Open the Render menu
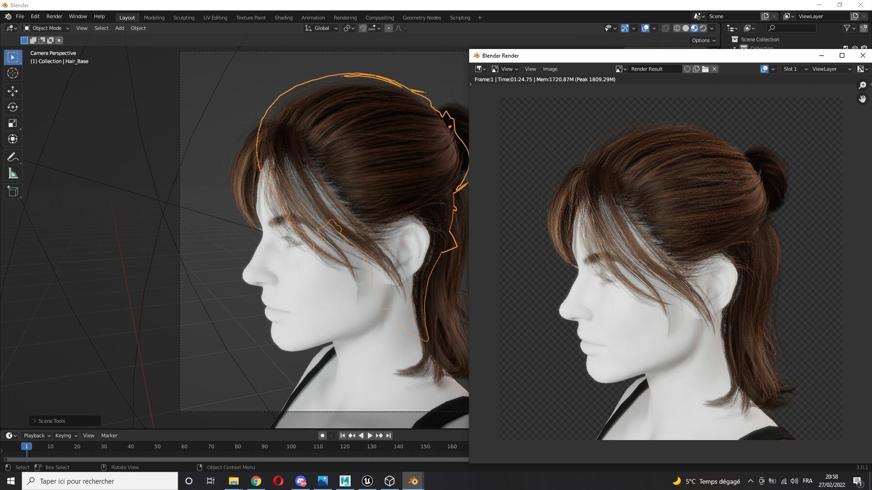Image resolution: width=872 pixels, height=490 pixels. [x=54, y=16]
